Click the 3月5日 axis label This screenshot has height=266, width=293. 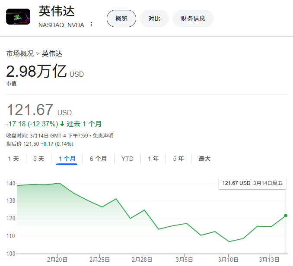point(184,260)
